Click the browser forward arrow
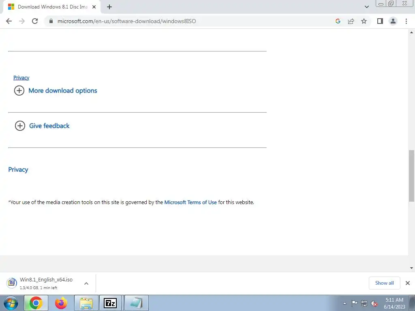The width and height of the screenshot is (415, 311). pyautogui.click(x=22, y=21)
